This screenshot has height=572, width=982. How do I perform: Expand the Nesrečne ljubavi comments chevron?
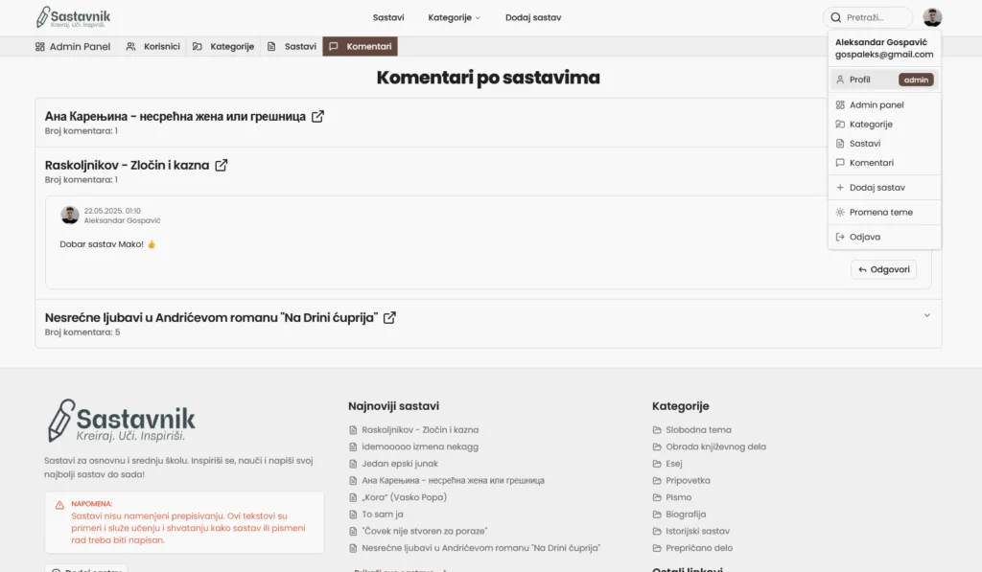point(926,315)
